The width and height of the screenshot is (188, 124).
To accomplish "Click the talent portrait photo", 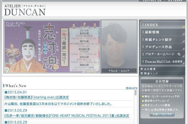I will pos(119,45).
